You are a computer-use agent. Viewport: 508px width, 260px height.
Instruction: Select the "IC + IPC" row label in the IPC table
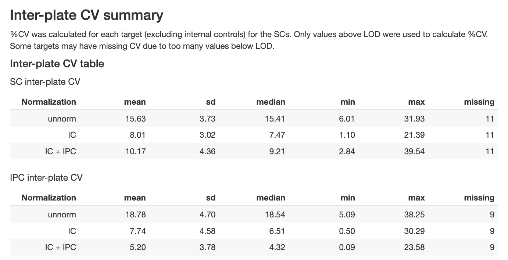click(x=60, y=248)
